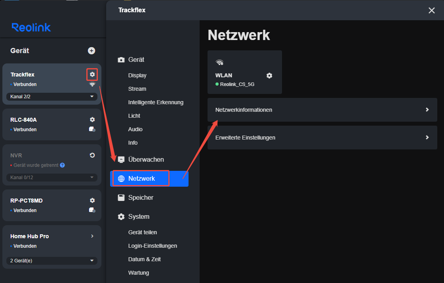Open Wartung settings
The height and width of the screenshot is (283, 444).
pos(139,273)
